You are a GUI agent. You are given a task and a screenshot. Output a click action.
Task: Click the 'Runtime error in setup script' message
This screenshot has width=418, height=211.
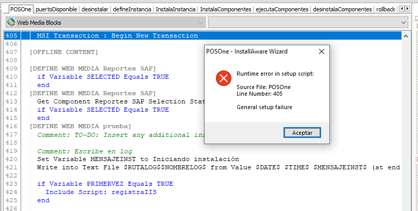tap(275, 74)
